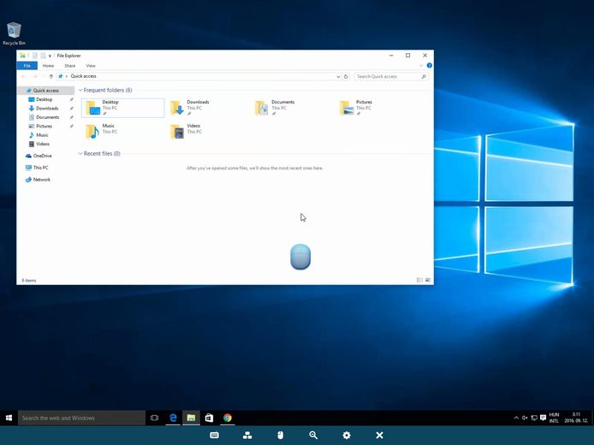Click the Search the web and Windows box

click(81, 418)
